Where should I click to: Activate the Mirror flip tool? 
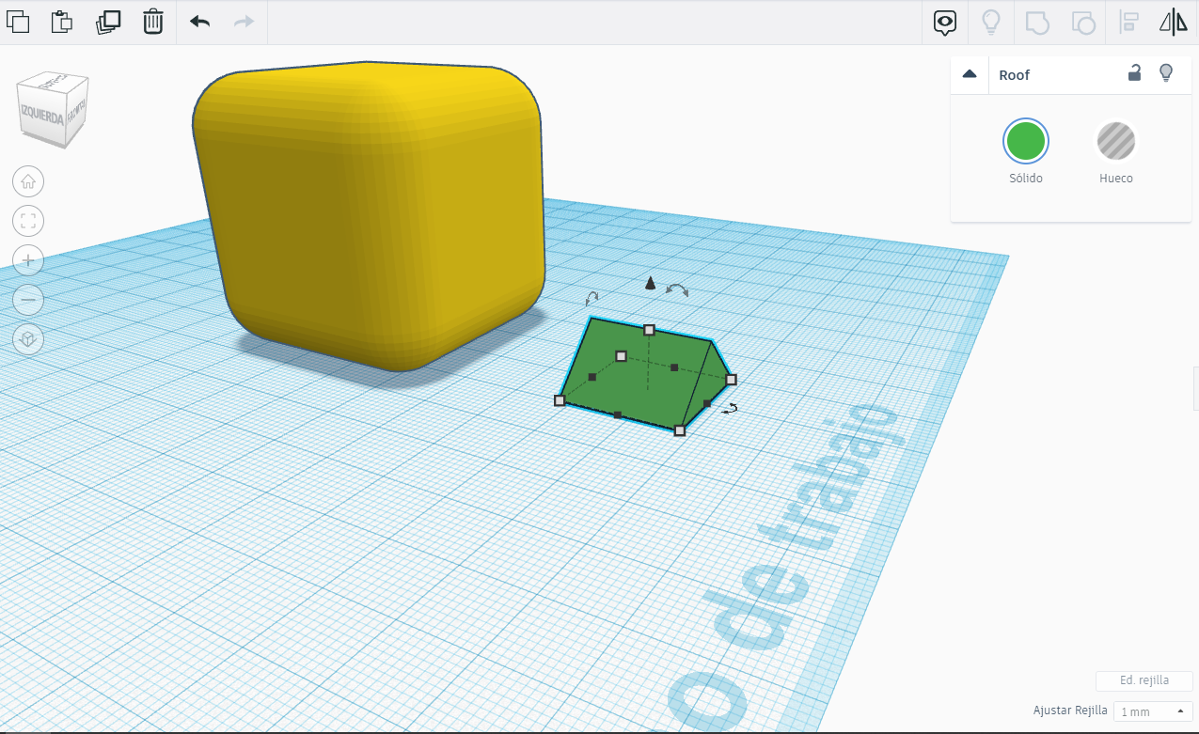pos(1174,22)
